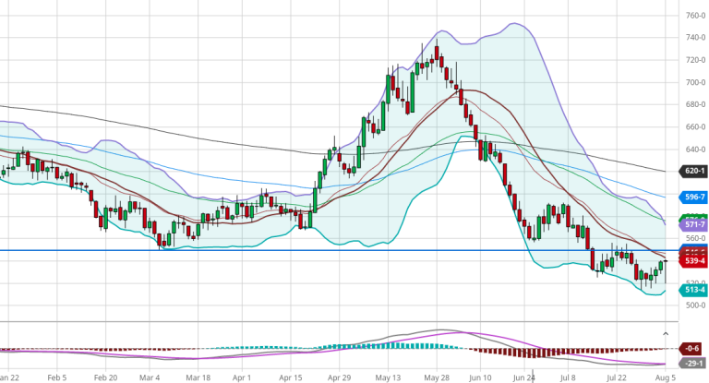Click the 660-0 price axis tick
Viewport: 709px width, 383px height.
695,126
